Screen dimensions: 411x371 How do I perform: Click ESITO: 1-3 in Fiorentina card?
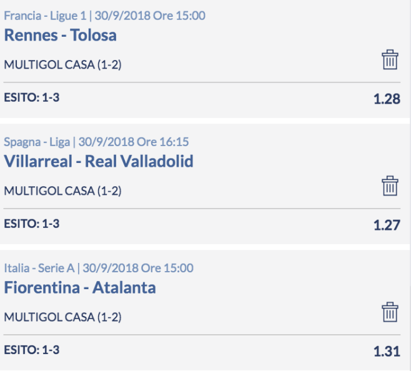[32, 350]
